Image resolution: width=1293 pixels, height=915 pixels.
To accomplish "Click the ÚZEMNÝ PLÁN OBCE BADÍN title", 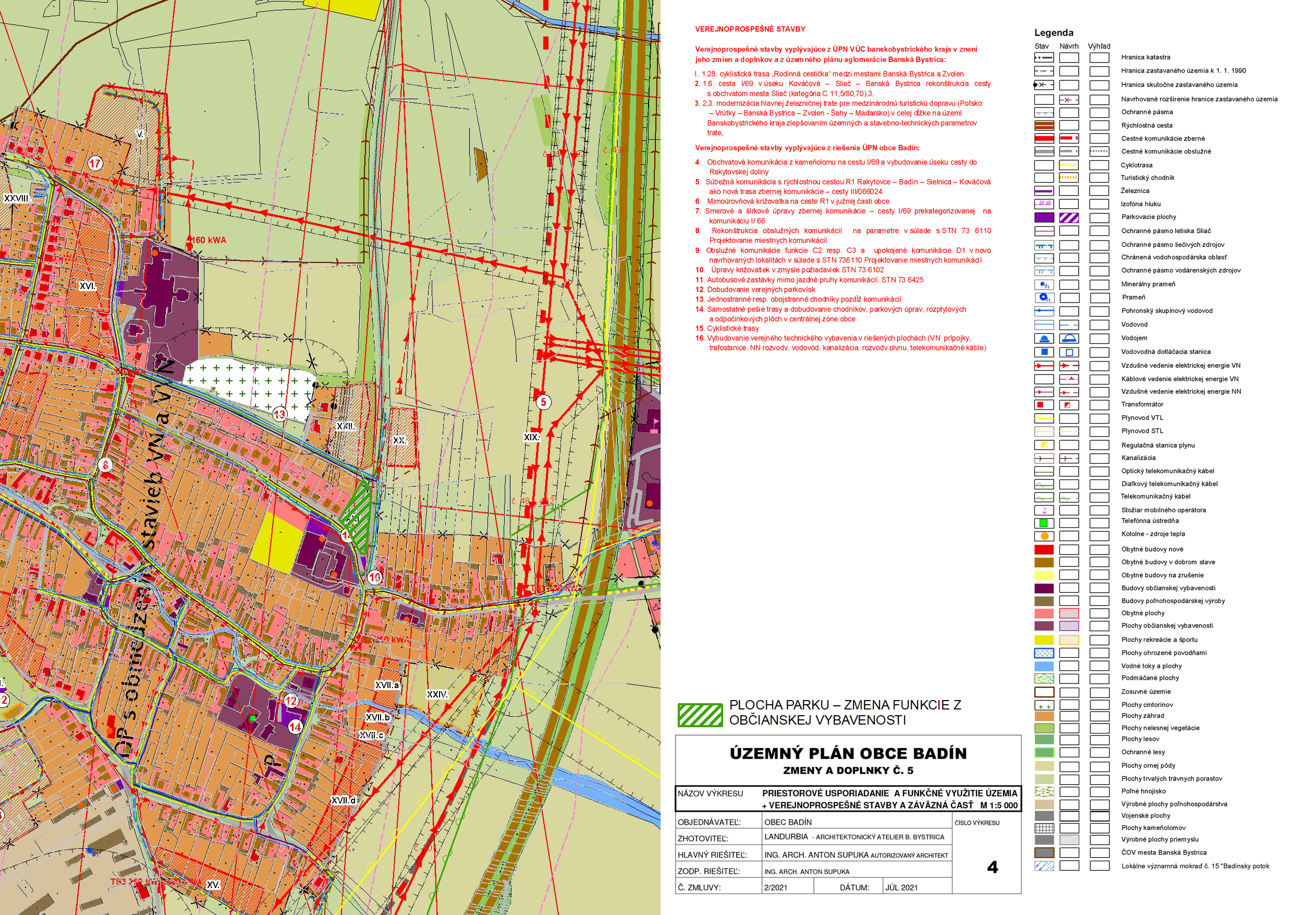I will click(x=848, y=753).
